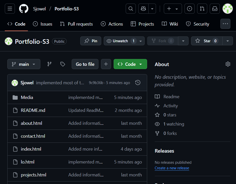Open the index.html file
The width and height of the screenshot is (236, 184).
click(x=31, y=149)
